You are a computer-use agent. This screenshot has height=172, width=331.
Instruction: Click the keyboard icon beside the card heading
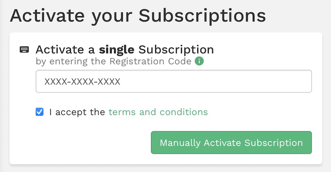[24, 50]
